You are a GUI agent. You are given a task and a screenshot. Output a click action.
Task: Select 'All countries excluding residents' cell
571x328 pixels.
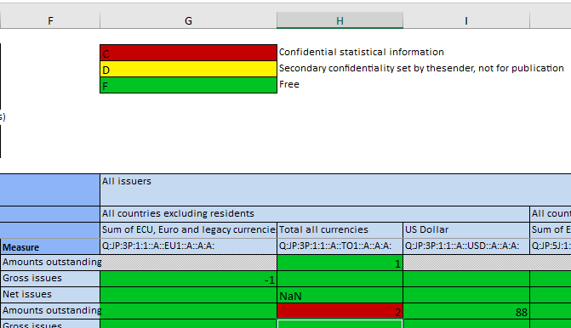click(x=315, y=214)
